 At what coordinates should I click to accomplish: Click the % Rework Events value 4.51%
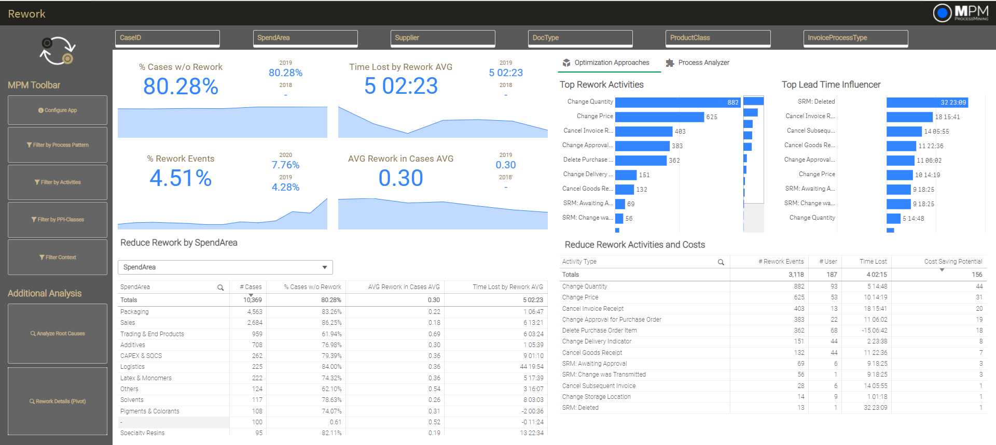[x=181, y=178]
